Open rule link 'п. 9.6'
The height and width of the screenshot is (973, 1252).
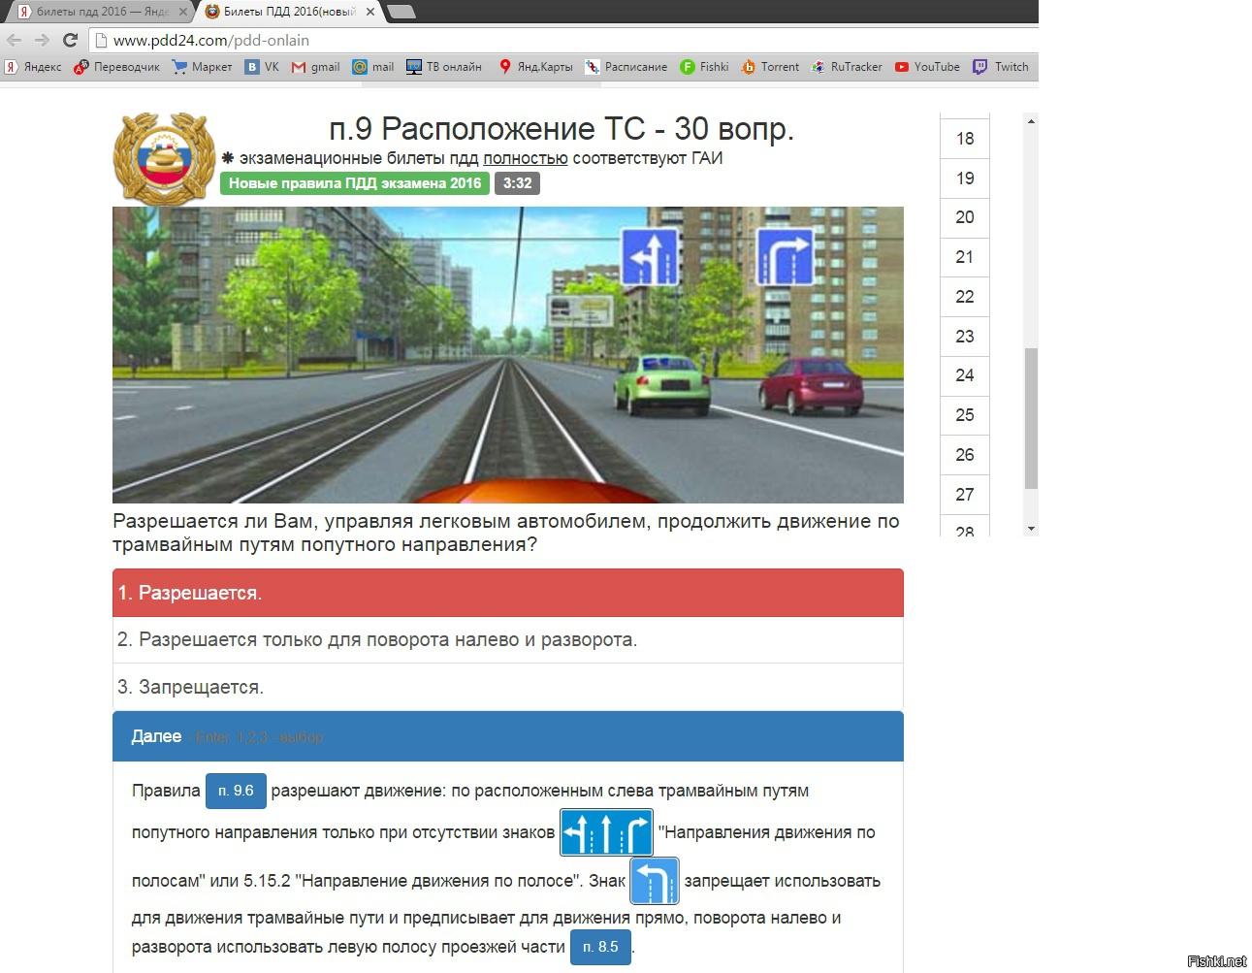point(236,792)
